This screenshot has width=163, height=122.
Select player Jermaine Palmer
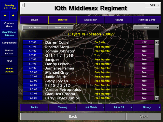pyautogui.click(x=60, y=68)
